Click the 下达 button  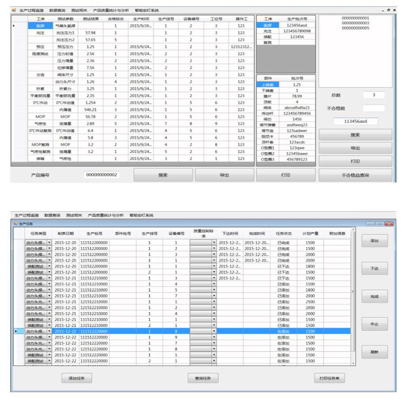click(374, 269)
